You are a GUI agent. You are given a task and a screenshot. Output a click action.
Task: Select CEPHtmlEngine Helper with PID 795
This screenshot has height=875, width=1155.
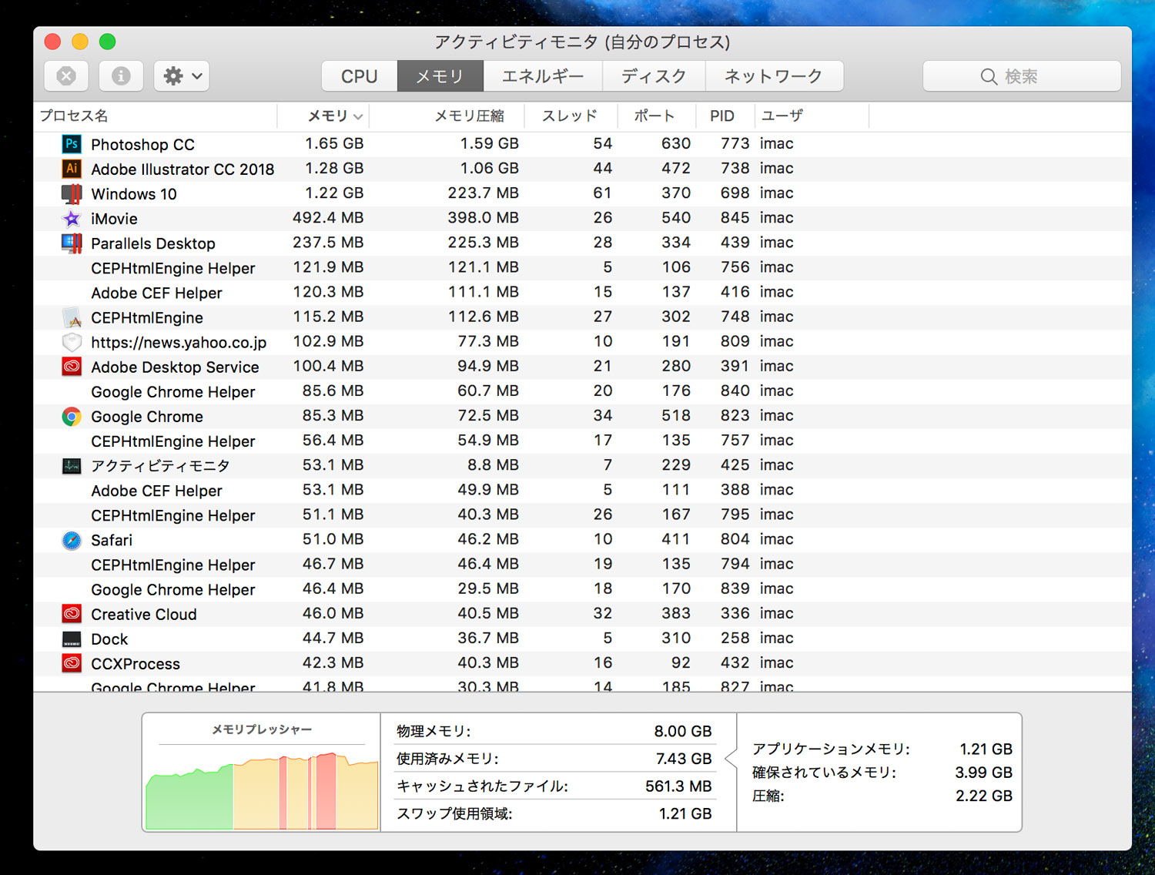coord(173,515)
